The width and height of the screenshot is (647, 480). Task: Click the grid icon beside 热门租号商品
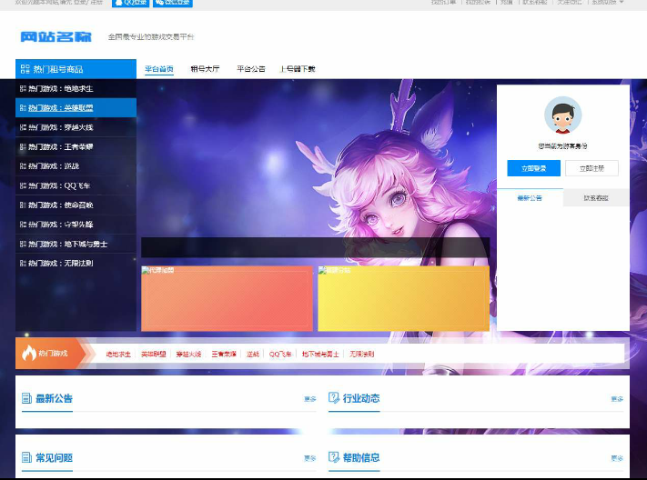pos(25,69)
